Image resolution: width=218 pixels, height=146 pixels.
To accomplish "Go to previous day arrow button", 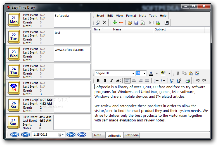I will (x=26, y=135).
